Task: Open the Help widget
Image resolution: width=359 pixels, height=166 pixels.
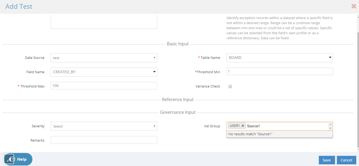Action: click(18, 159)
